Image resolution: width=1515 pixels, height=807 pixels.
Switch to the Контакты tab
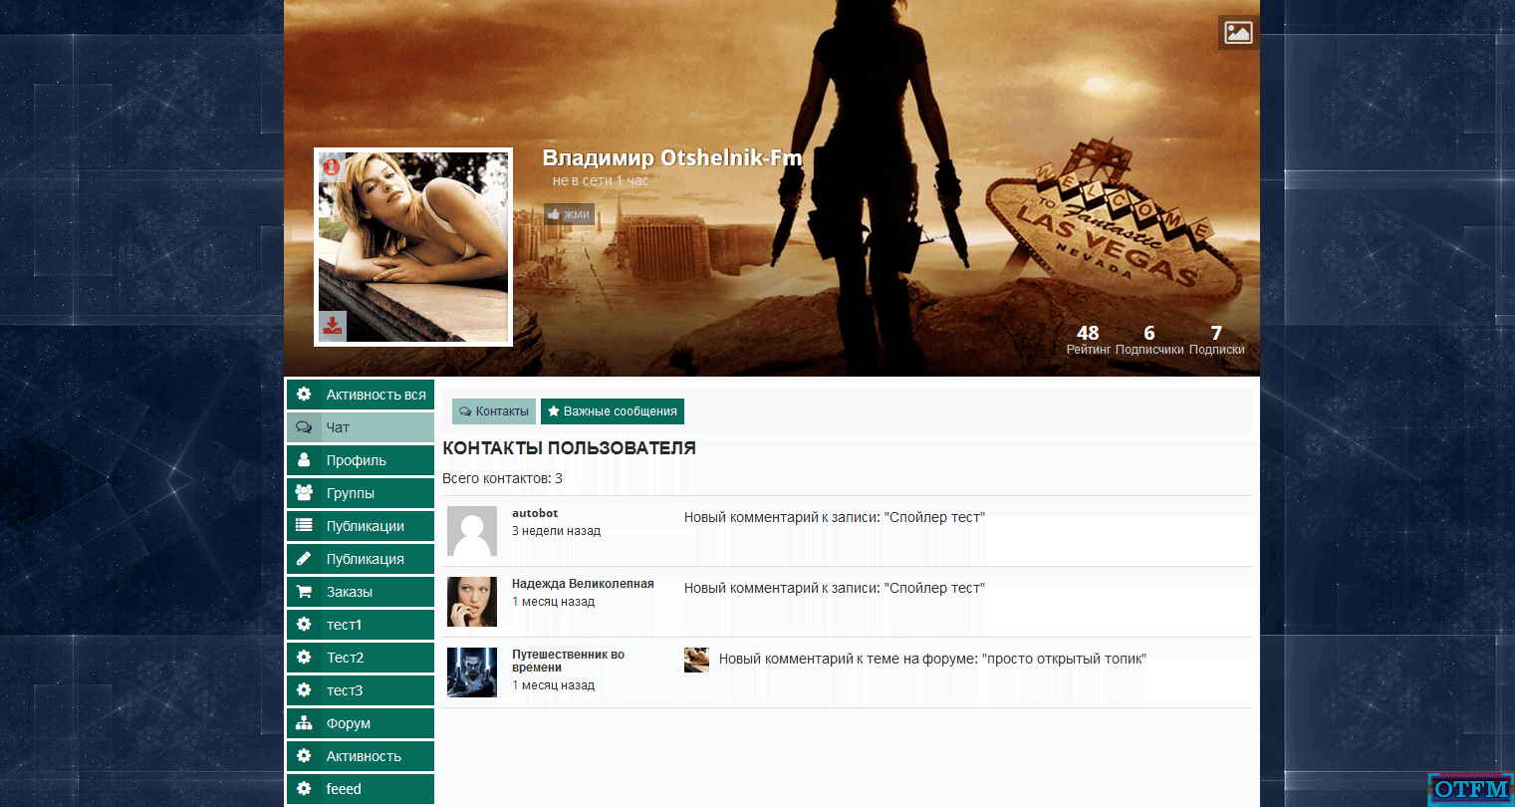tap(494, 411)
